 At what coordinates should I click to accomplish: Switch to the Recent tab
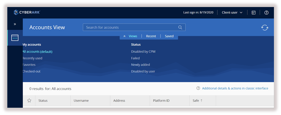tap(151, 36)
